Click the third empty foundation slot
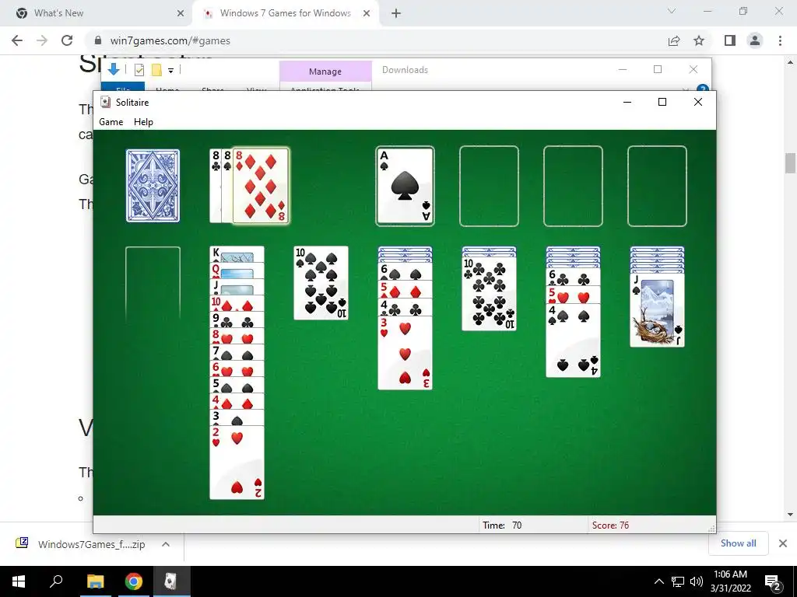The width and height of the screenshot is (797, 597). tap(573, 186)
